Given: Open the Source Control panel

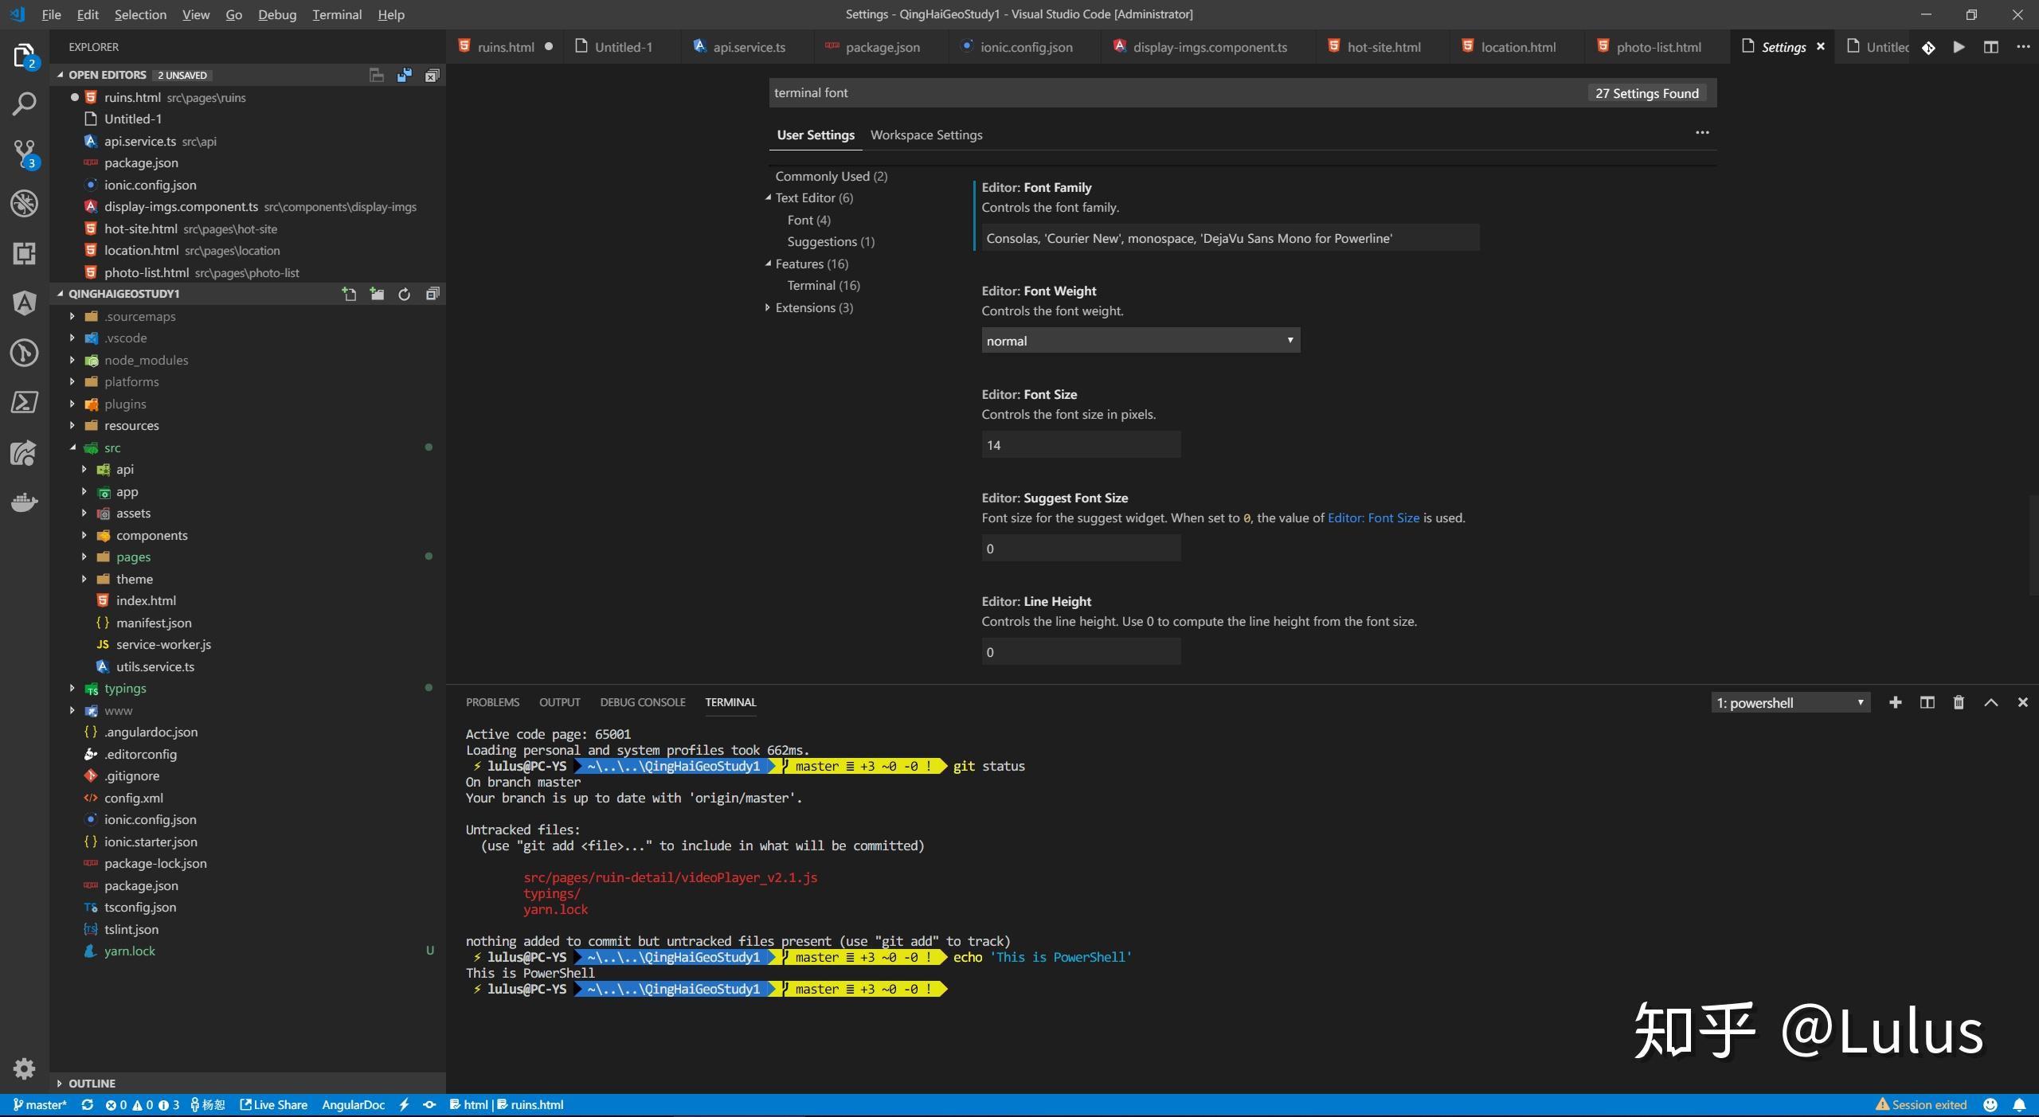Looking at the screenshot, I should pos(24,154).
